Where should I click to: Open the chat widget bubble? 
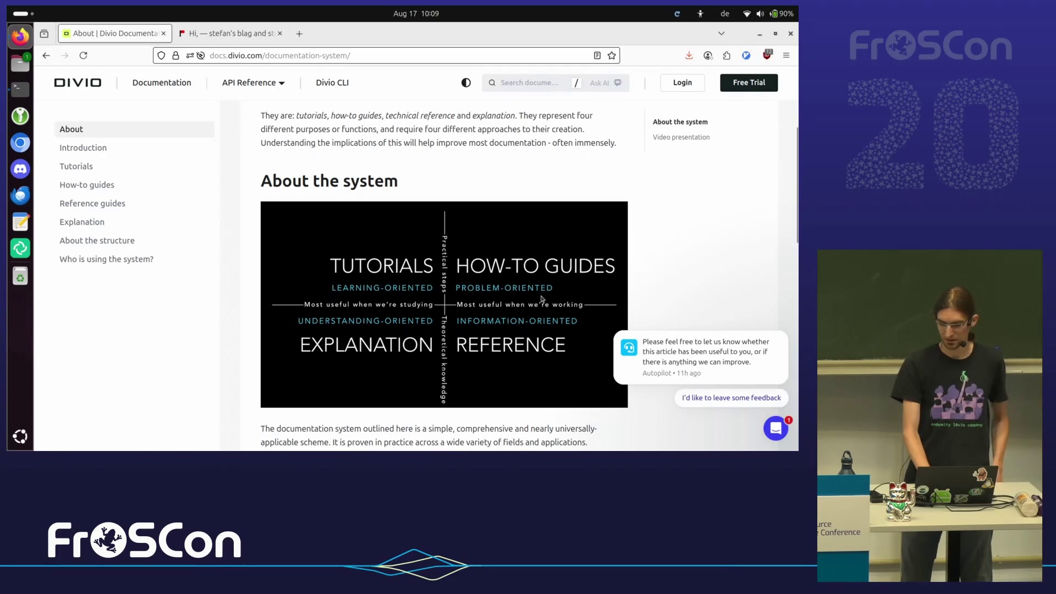point(776,428)
